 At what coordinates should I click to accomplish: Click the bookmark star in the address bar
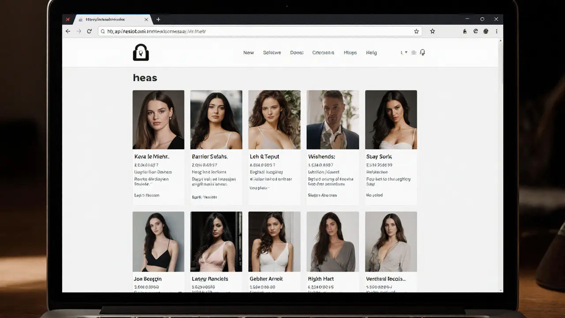click(x=416, y=31)
